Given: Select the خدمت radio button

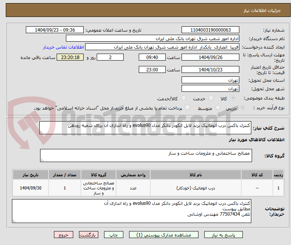Looking at the screenshot, I should coord(211,98).
